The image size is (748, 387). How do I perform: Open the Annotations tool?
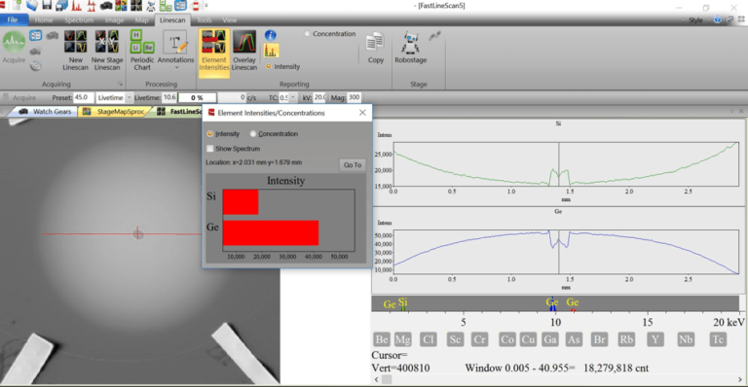pyautogui.click(x=175, y=51)
